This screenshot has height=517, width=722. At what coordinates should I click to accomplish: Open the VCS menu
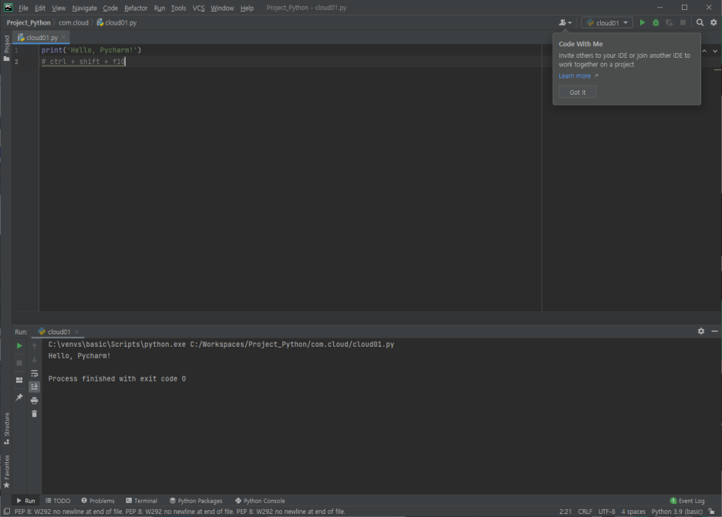[198, 8]
